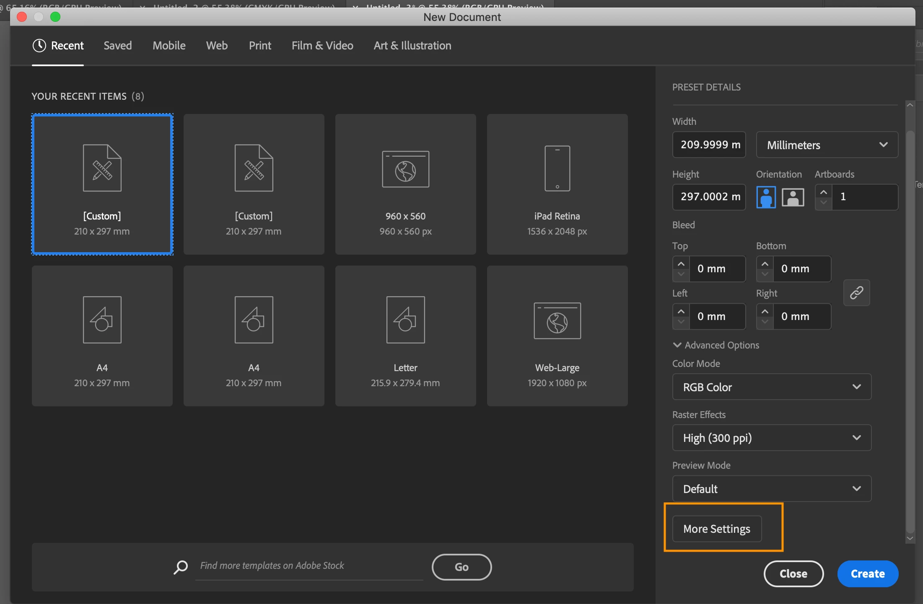Image resolution: width=923 pixels, height=604 pixels.
Task: Open the Color Mode dropdown
Action: 771,387
